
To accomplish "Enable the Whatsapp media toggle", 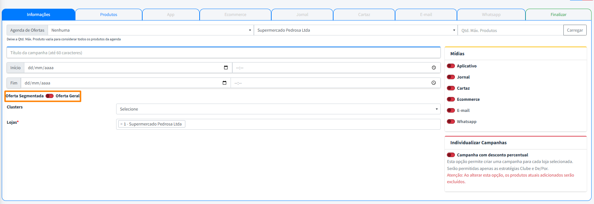I will click(x=451, y=122).
